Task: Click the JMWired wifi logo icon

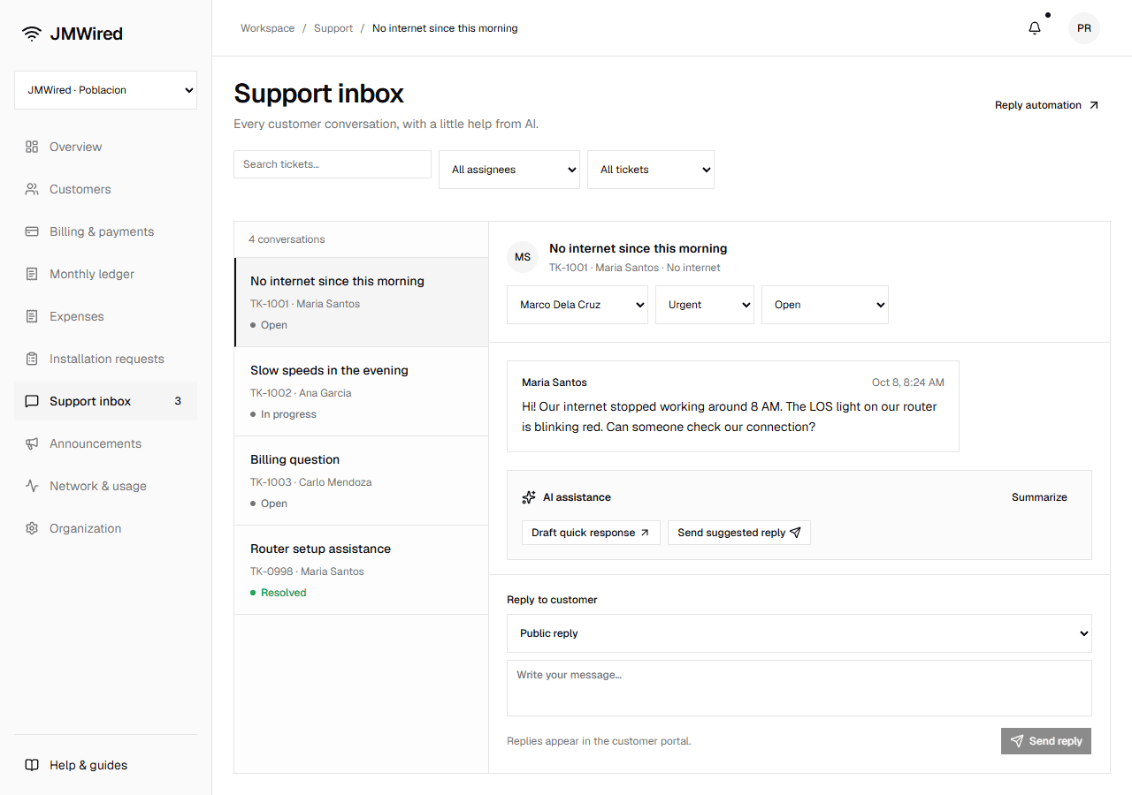Action: coord(32,34)
